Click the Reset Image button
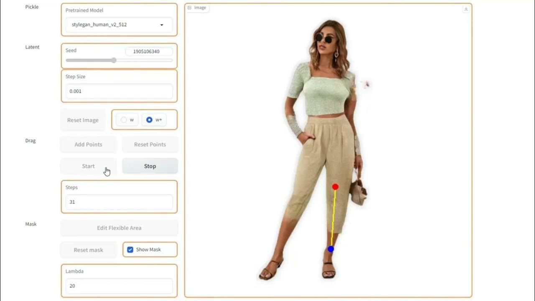 83,120
